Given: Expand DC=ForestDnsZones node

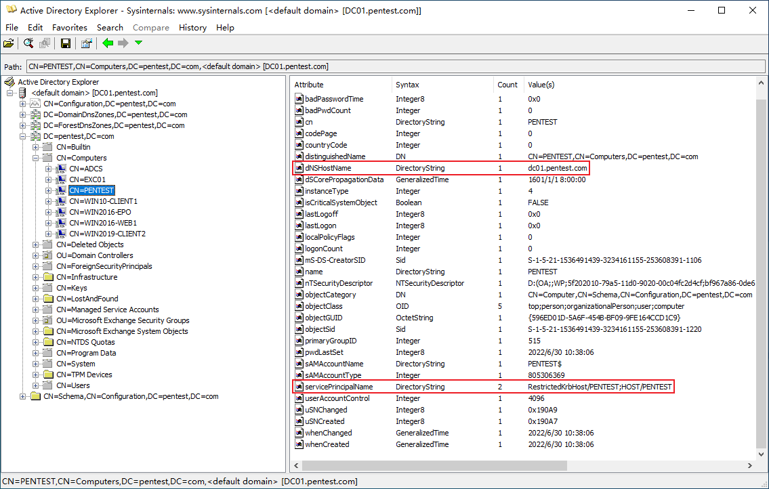Looking at the screenshot, I should point(22,125).
